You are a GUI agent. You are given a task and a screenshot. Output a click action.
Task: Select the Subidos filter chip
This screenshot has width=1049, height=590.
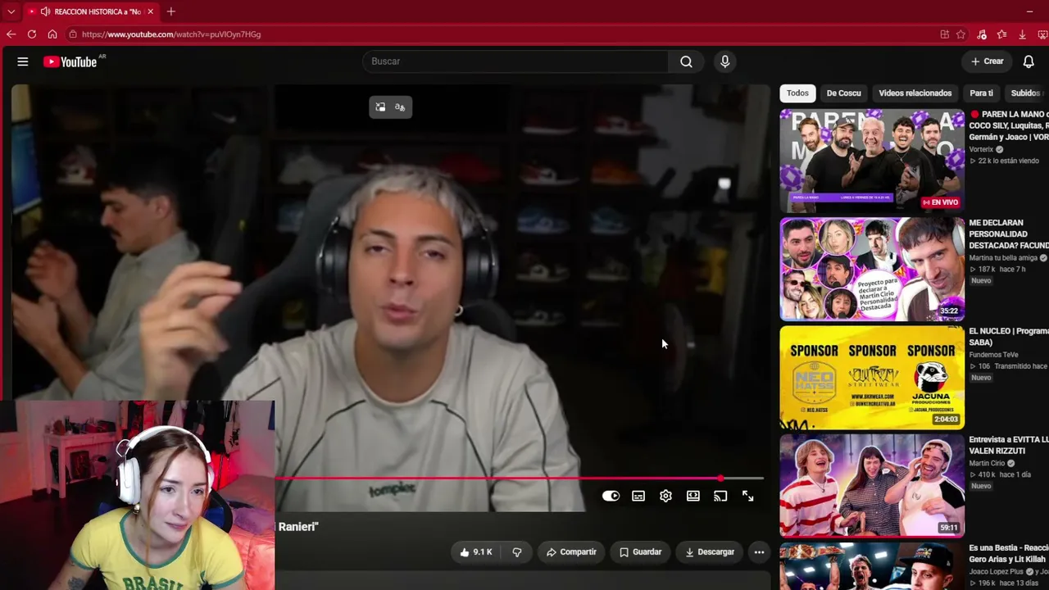tap(1025, 93)
